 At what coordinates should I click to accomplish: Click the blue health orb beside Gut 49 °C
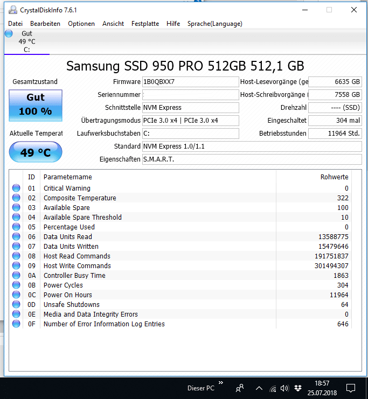click(x=9, y=33)
